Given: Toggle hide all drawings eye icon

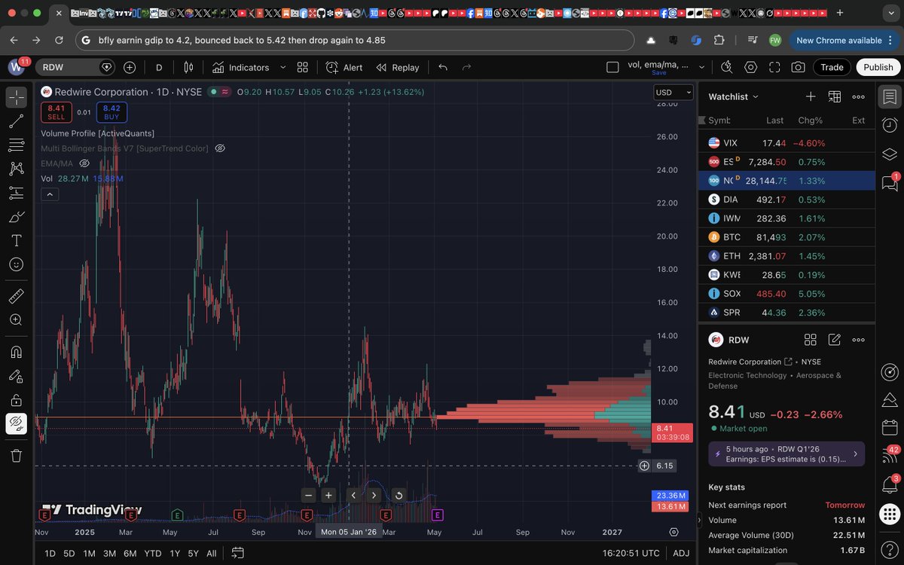Looking at the screenshot, I should tap(16, 424).
